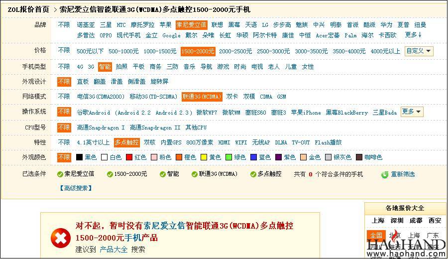Choose the HTC brand
Viewport: 448px width, 259px height.
tap(121, 25)
